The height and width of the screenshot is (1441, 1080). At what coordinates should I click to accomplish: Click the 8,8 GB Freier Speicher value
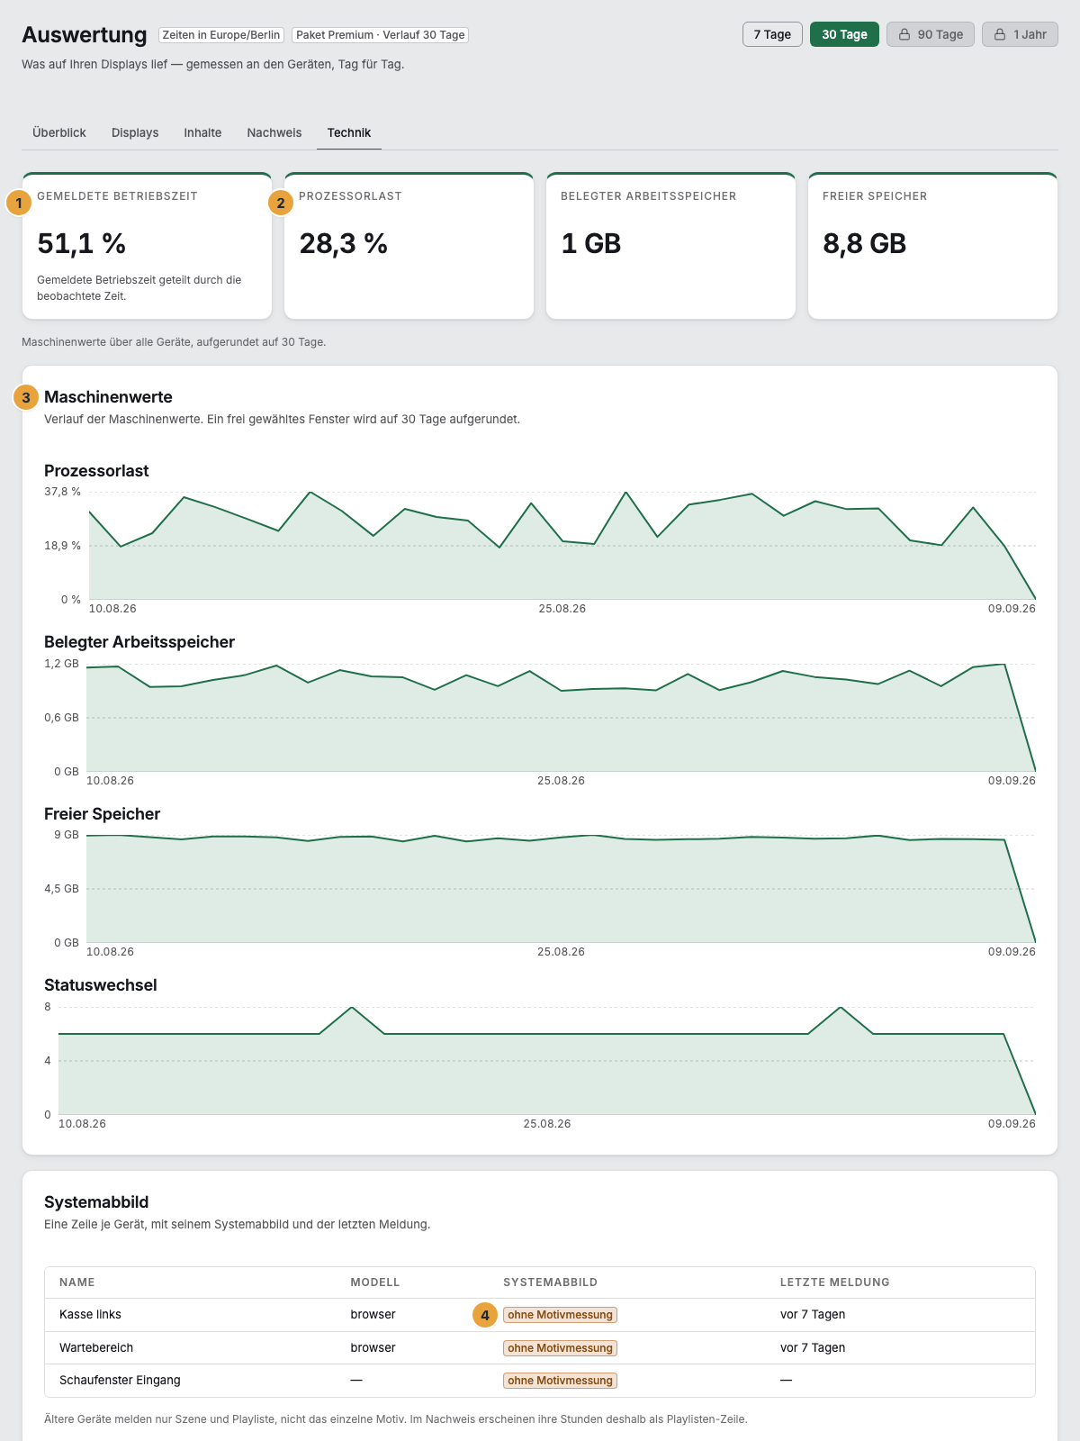click(x=865, y=243)
